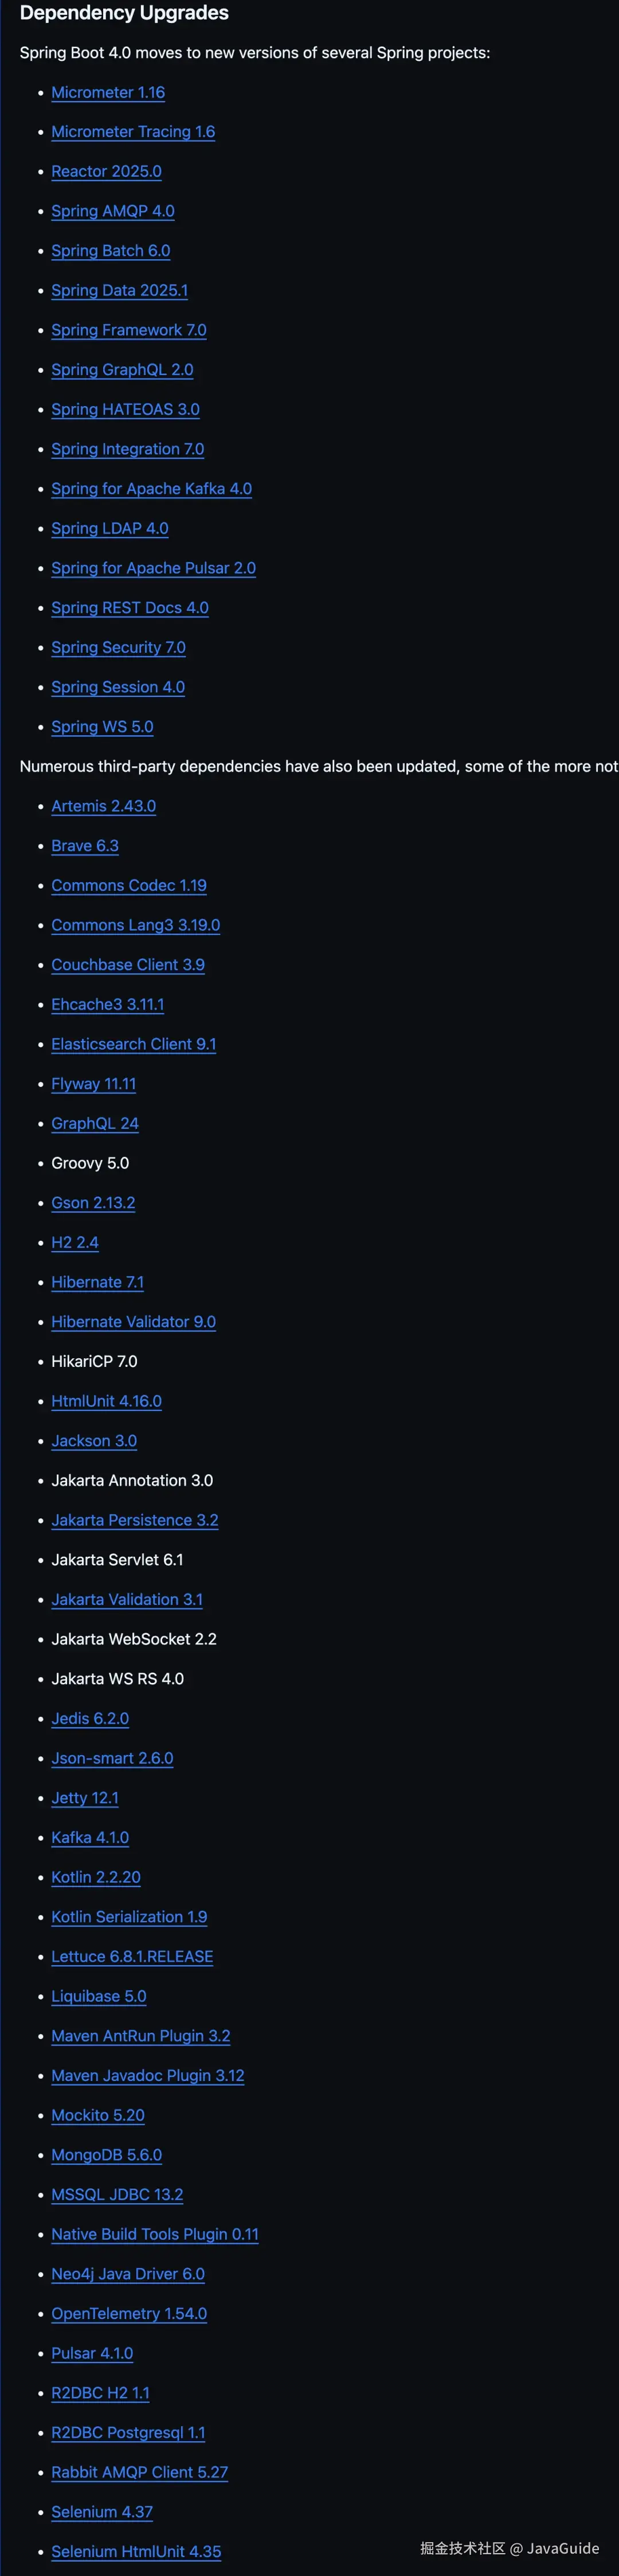The height and width of the screenshot is (2576, 619).
Task: Open the Kotlin 2.2.20 link
Action: (96, 1877)
